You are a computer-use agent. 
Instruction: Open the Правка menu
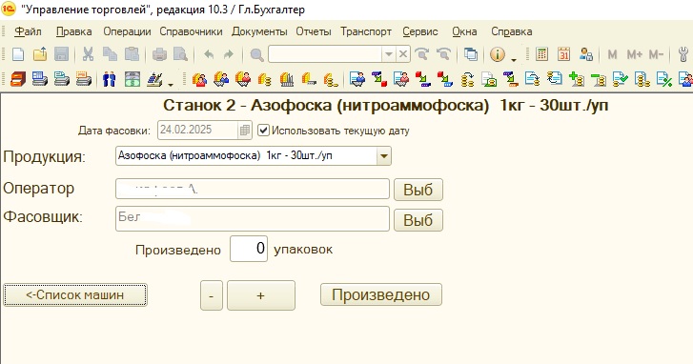73,31
